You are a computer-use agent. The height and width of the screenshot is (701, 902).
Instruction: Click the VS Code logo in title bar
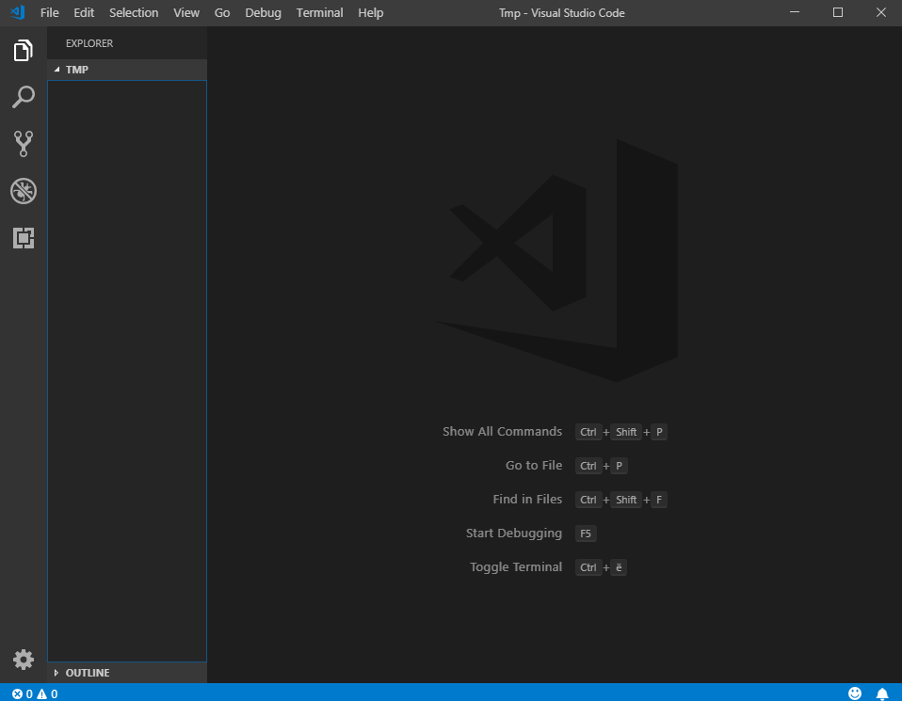(18, 12)
